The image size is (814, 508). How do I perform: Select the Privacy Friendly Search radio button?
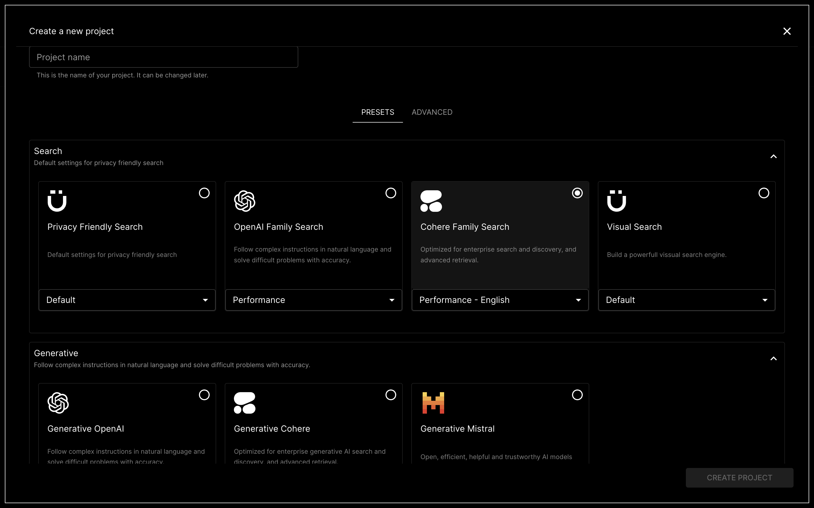click(204, 193)
